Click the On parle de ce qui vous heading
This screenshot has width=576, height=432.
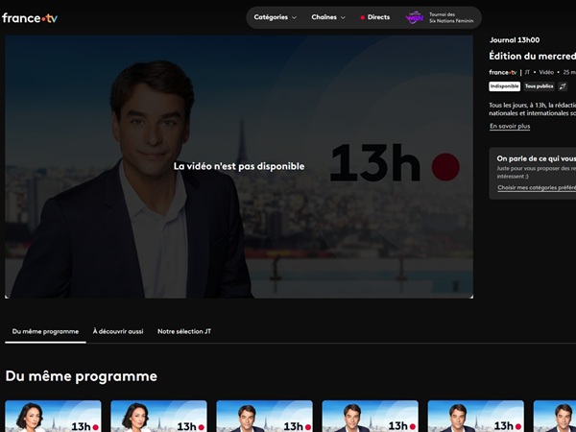click(537, 158)
